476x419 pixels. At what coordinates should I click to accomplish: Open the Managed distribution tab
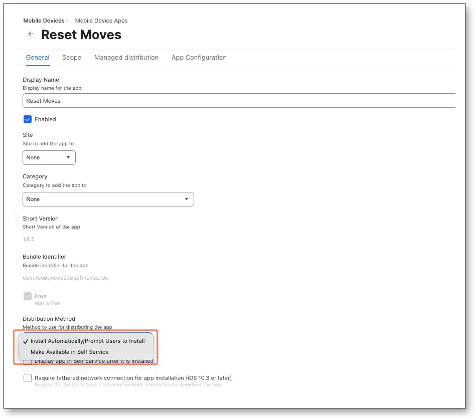[x=126, y=58]
